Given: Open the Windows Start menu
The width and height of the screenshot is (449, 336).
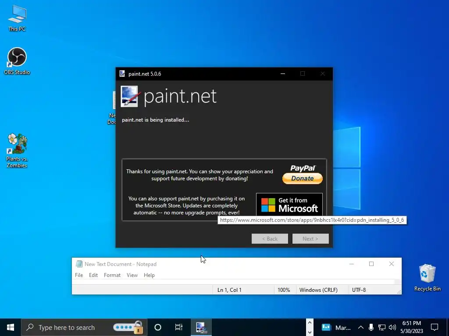Looking at the screenshot, I should (x=11, y=327).
